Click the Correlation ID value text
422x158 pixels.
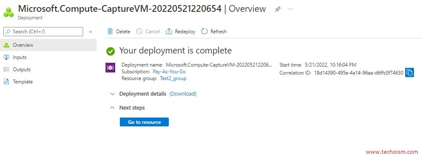(x=359, y=73)
